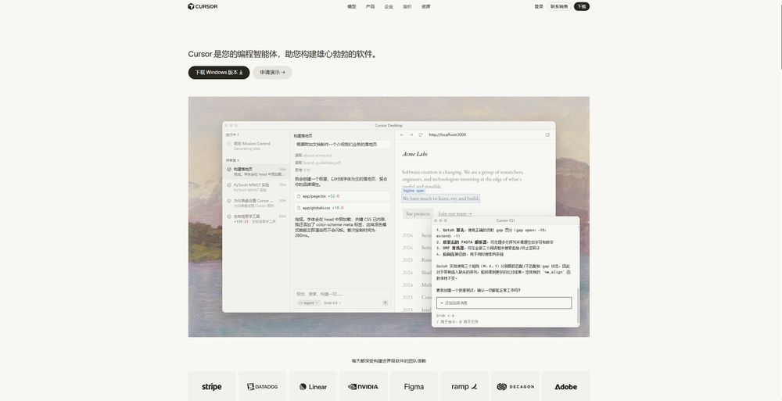The image size is (782, 401).
Task: Open the 模型 navigation menu
Action: pos(352,6)
